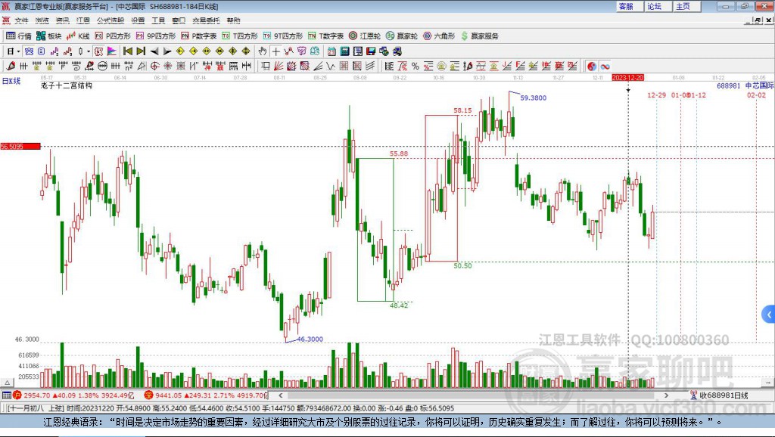This screenshot has width=775, height=437.
Task: Select the target circle crosshair tool
Action: [x=154, y=66]
